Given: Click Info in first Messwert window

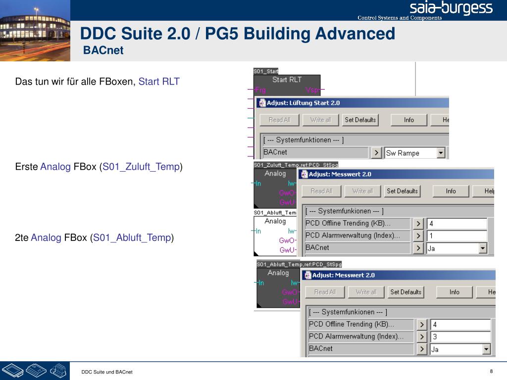Looking at the screenshot, I should (x=451, y=191).
